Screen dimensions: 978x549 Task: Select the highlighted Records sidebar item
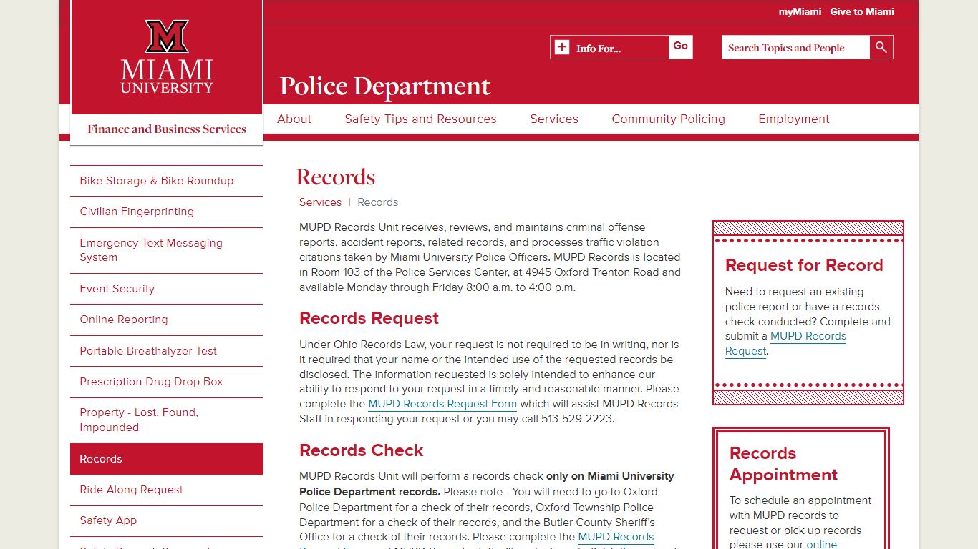[167, 459]
